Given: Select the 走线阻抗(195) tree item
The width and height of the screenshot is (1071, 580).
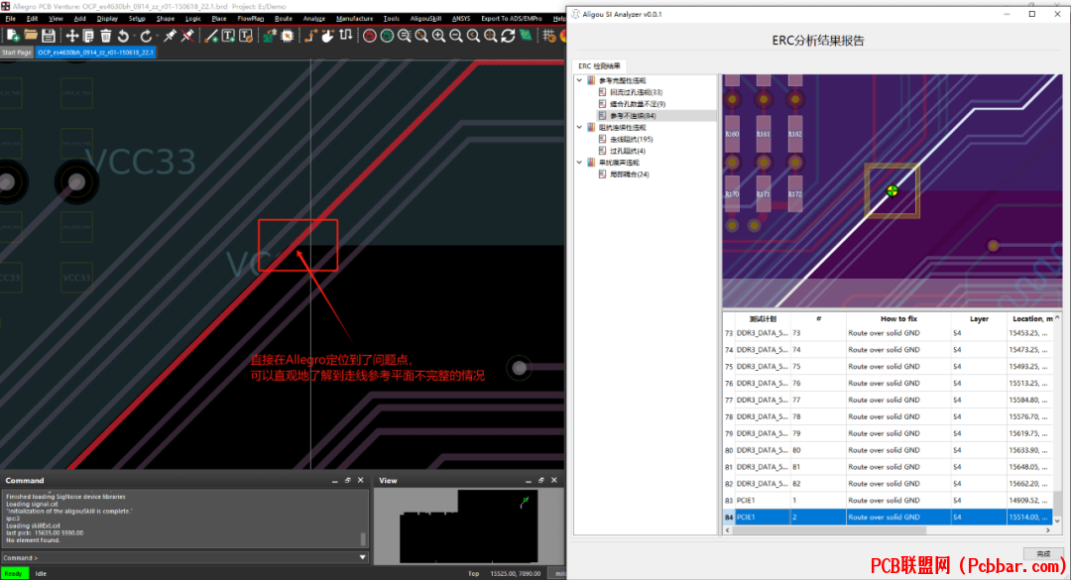Looking at the screenshot, I should (x=631, y=140).
